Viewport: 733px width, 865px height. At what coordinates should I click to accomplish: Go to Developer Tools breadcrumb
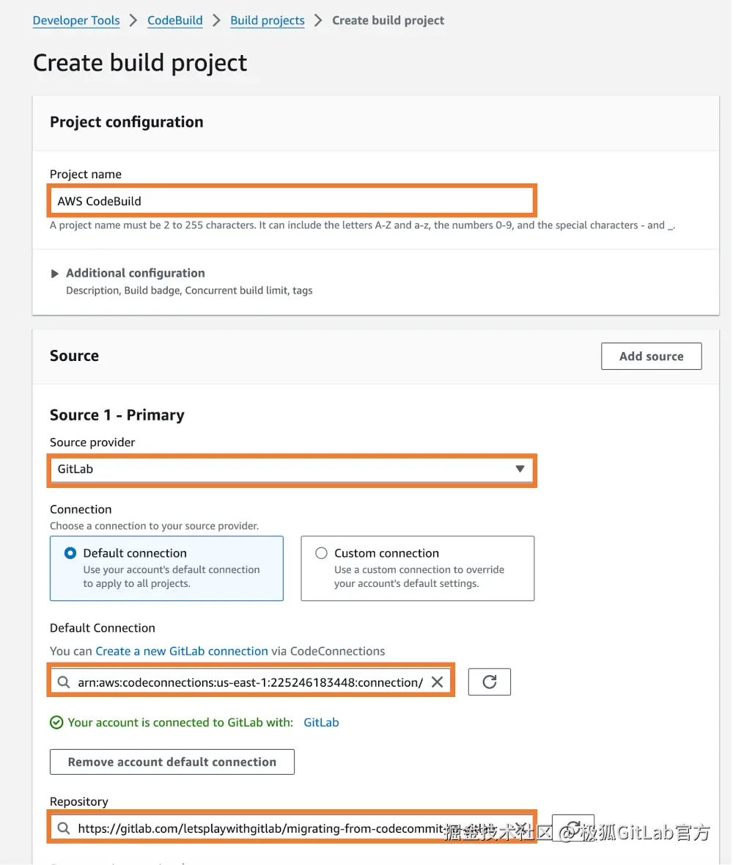click(x=76, y=21)
